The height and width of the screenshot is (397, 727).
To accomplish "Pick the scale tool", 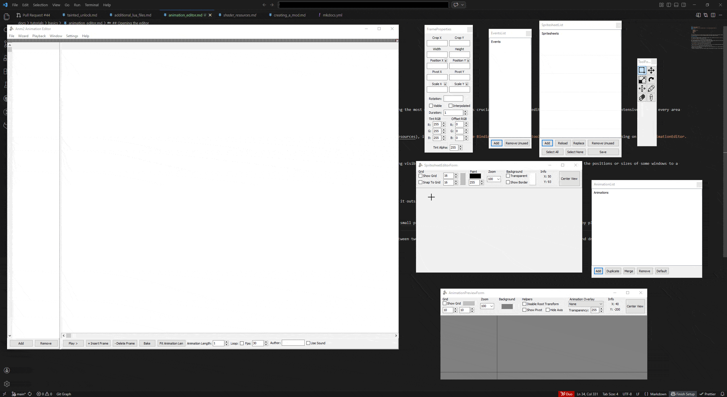I will point(642,79).
